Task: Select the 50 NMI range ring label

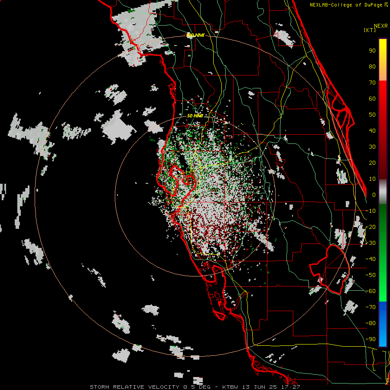Action: (195, 116)
